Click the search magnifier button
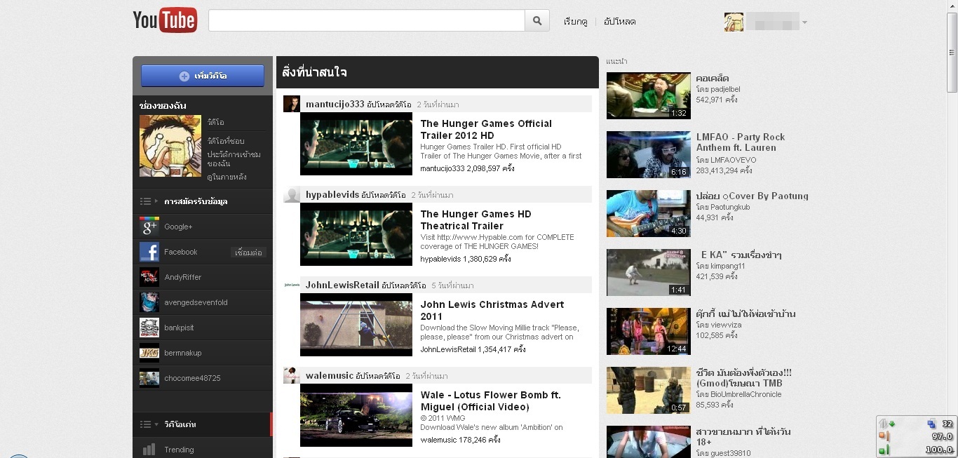The width and height of the screenshot is (958, 458). click(x=537, y=21)
